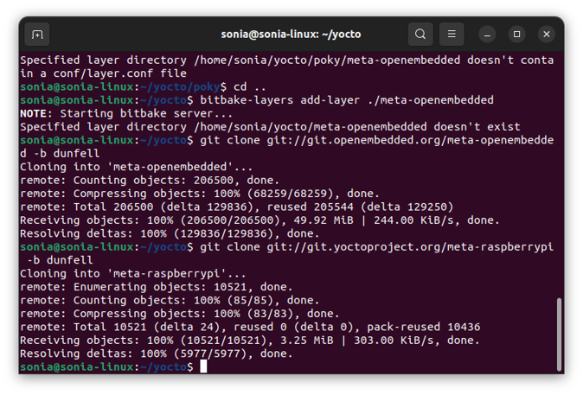Click line saying meta-openembedded doesn't exist
The image size is (583, 395).
270,127
